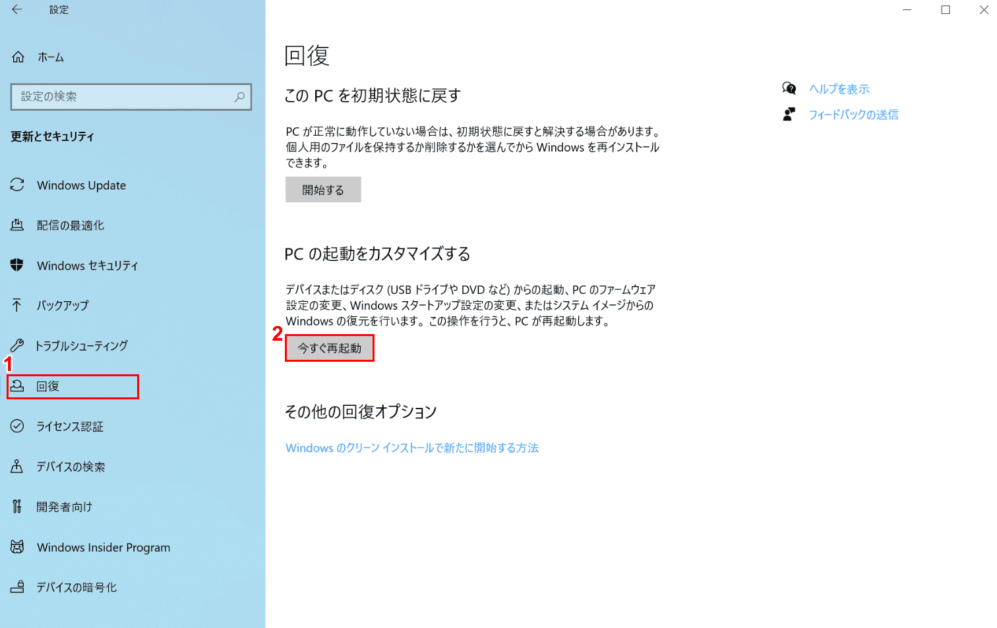Open フィードバックの送信 link

pos(854,115)
